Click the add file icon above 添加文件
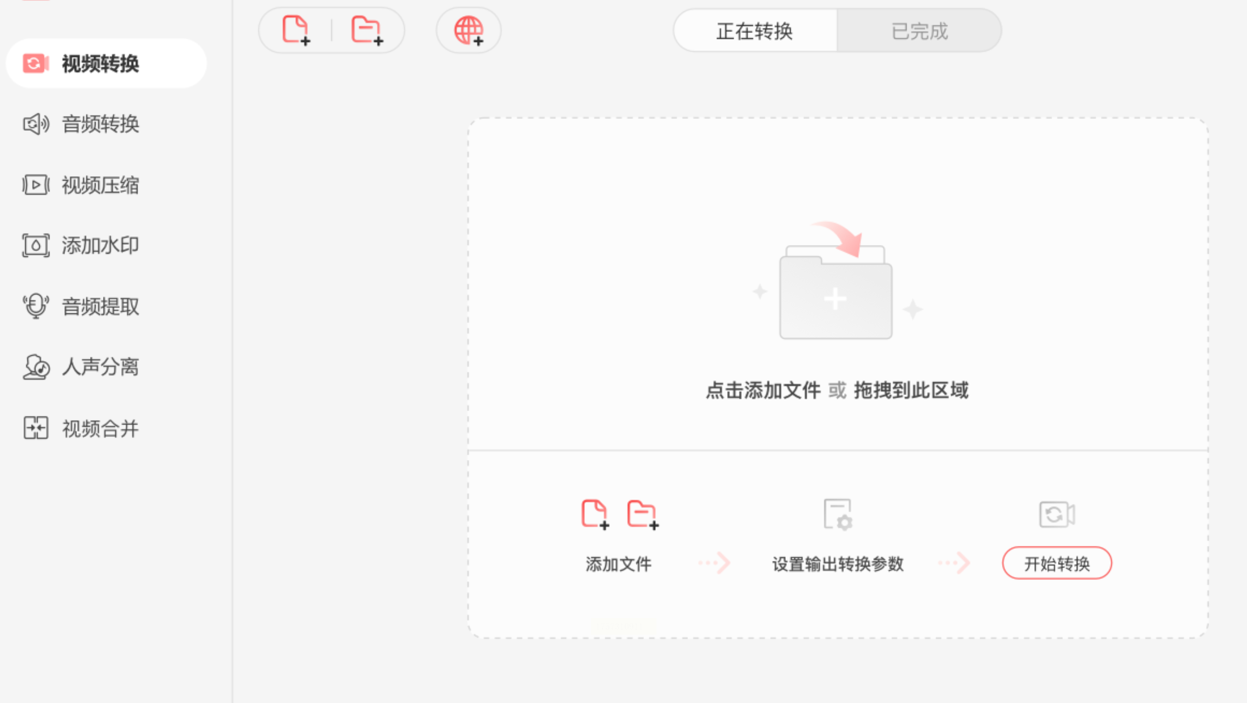Viewport: 1247px width, 703px height. coord(595,514)
